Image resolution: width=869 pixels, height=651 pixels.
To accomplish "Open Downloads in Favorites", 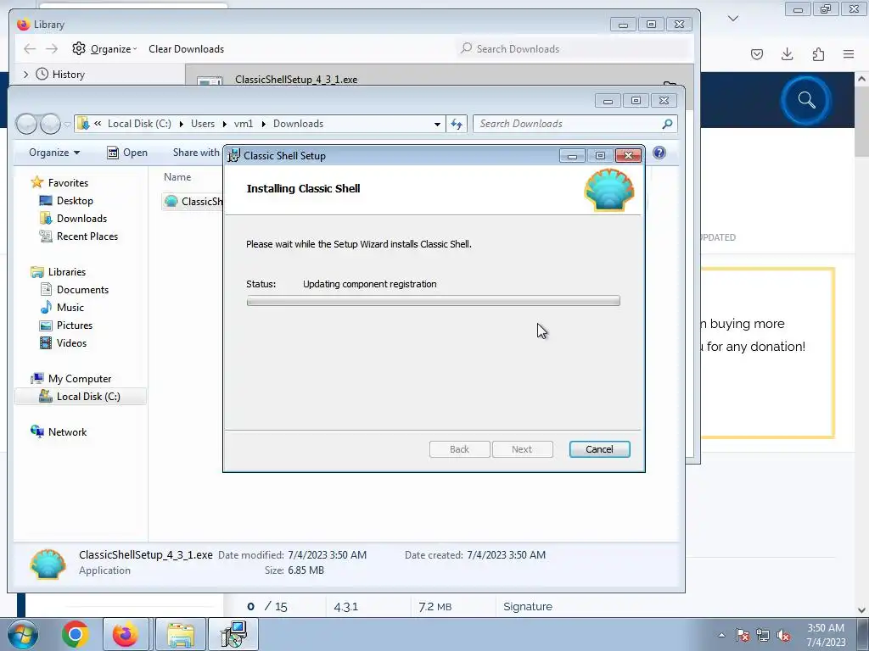I will point(81,218).
